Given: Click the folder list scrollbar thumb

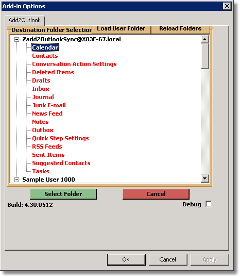Looking at the screenshot, I should tap(205, 56).
